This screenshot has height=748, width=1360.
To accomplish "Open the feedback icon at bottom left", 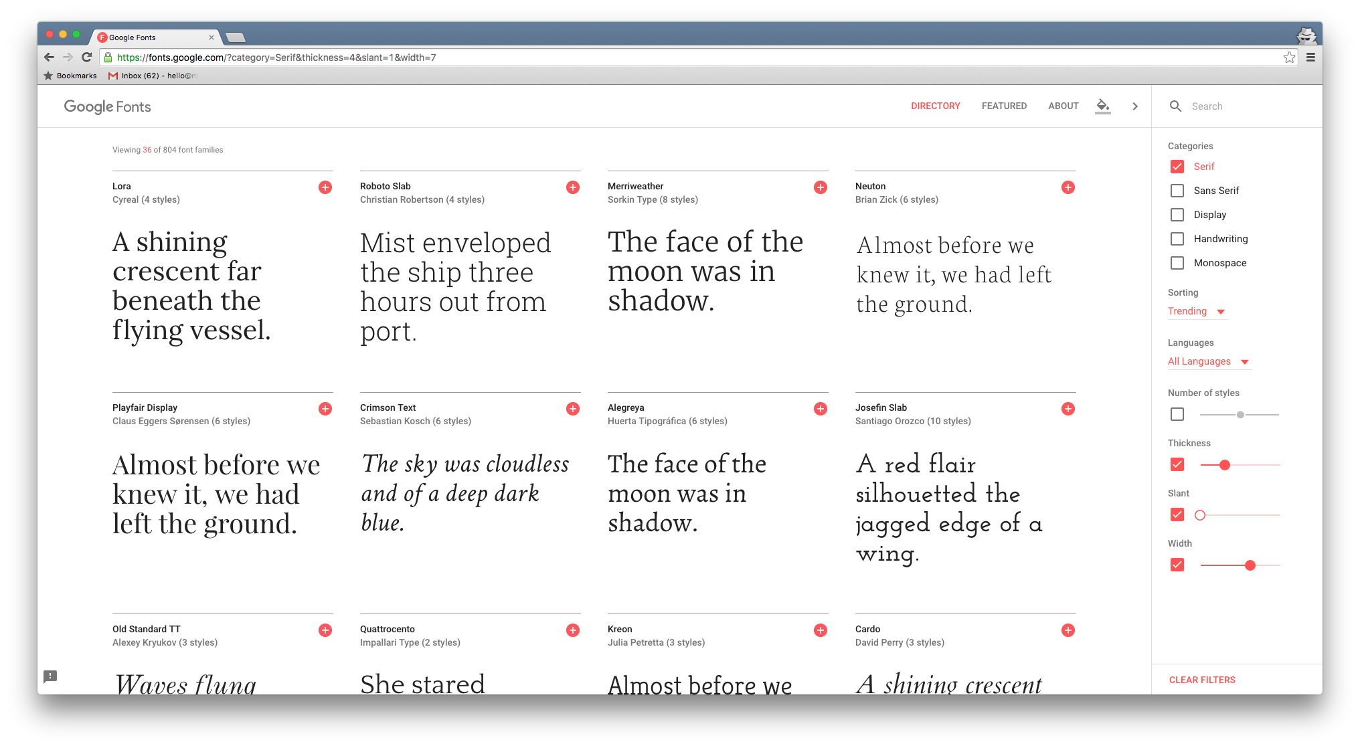I will 50,676.
